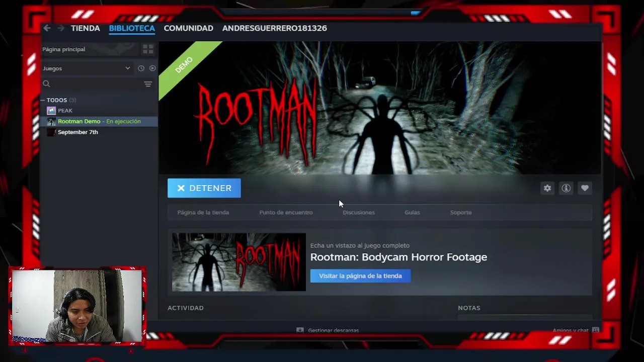This screenshot has height=362, width=644.
Task: Open the Punto de encuentro tab
Action: pos(286,213)
